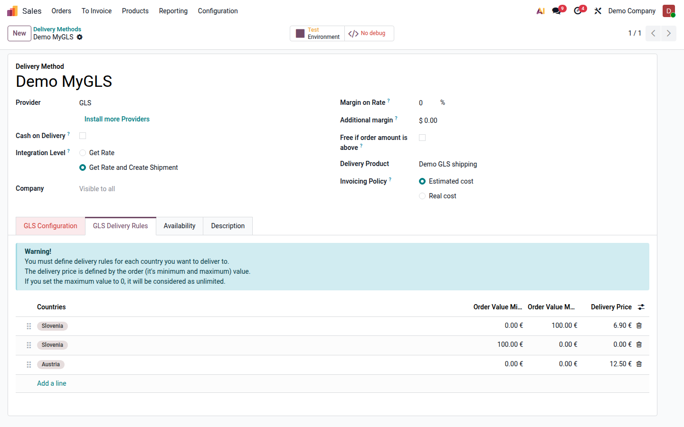Open the Sales app home icon
This screenshot has height=427, width=684.
pyautogui.click(x=12, y=11)
